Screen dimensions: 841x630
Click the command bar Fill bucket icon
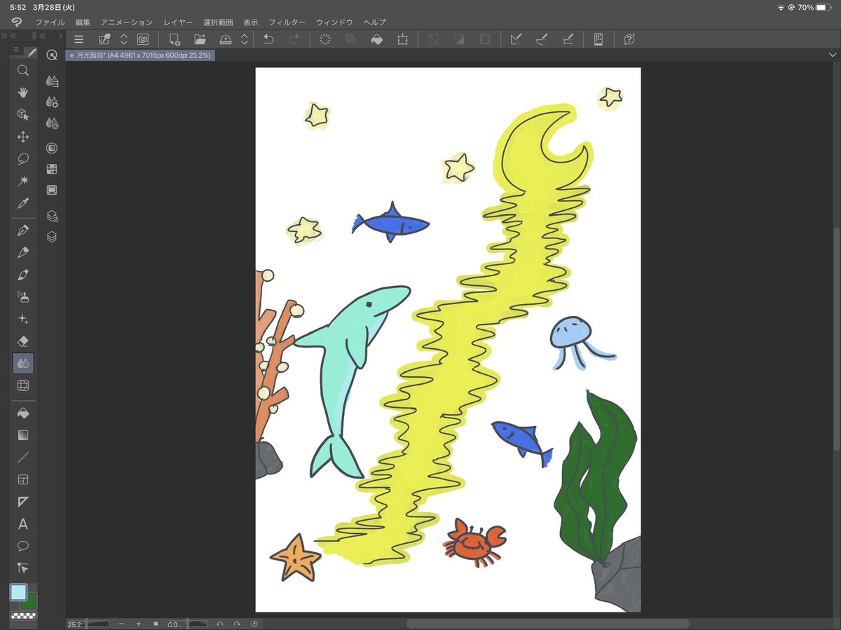pos(377,39)
